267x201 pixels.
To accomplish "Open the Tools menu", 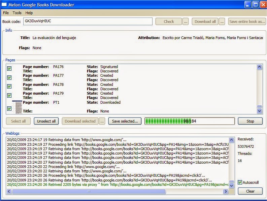I will (x=17, y=13).
